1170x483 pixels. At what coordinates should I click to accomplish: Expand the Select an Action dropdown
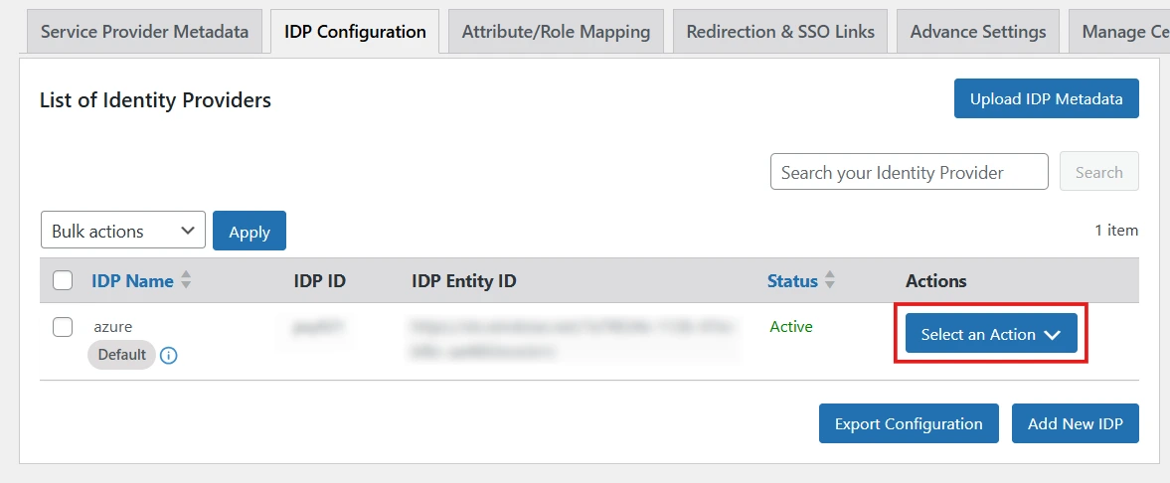[991, 335]
